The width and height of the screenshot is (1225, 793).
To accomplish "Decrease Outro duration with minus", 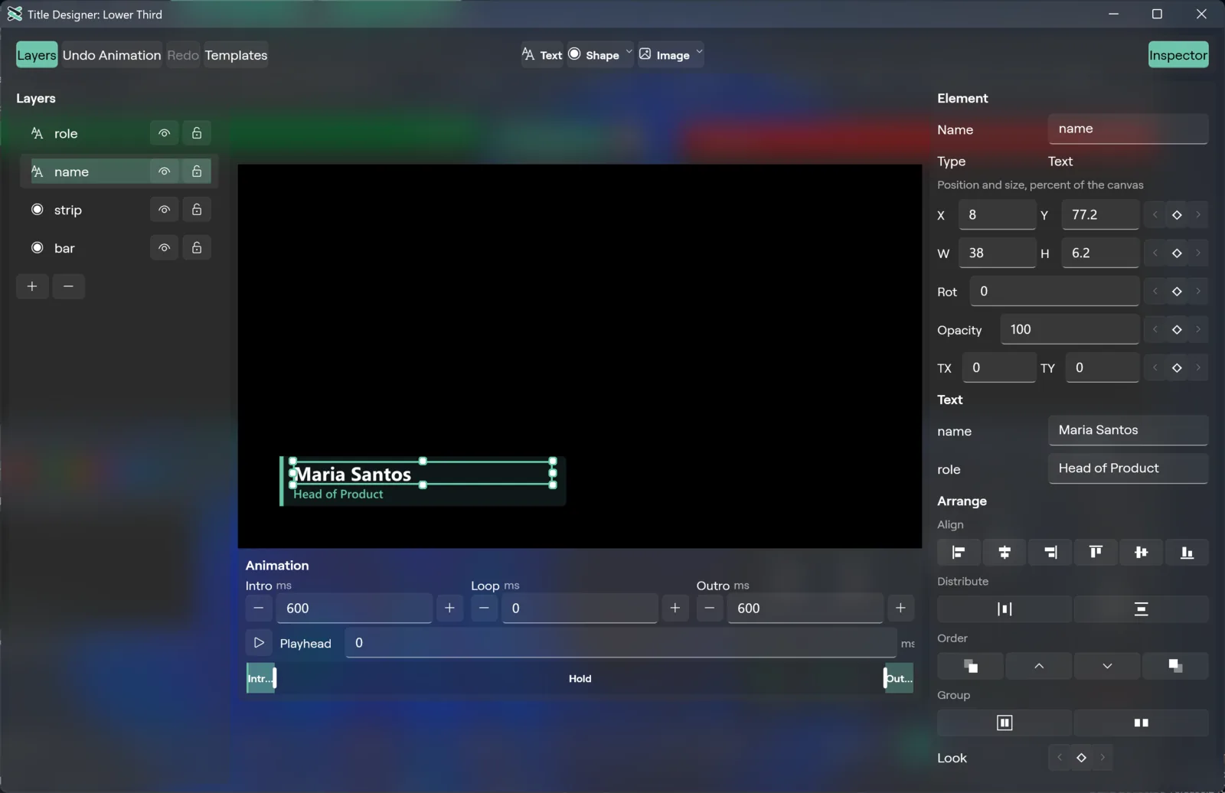I will click(710, 609).
